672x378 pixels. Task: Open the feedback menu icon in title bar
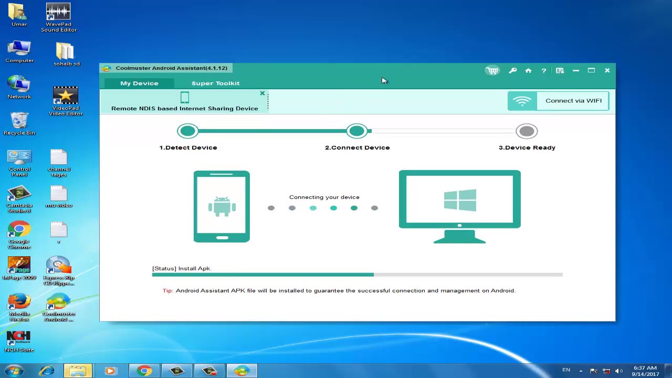(560, 71)
